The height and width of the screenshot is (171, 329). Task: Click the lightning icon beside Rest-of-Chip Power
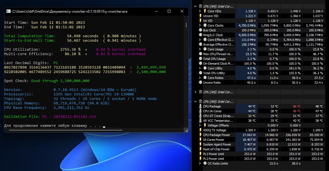(201, 149)
